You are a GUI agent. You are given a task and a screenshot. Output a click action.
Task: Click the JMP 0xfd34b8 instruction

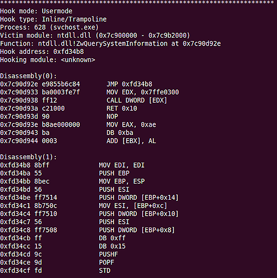click(130, 84)
